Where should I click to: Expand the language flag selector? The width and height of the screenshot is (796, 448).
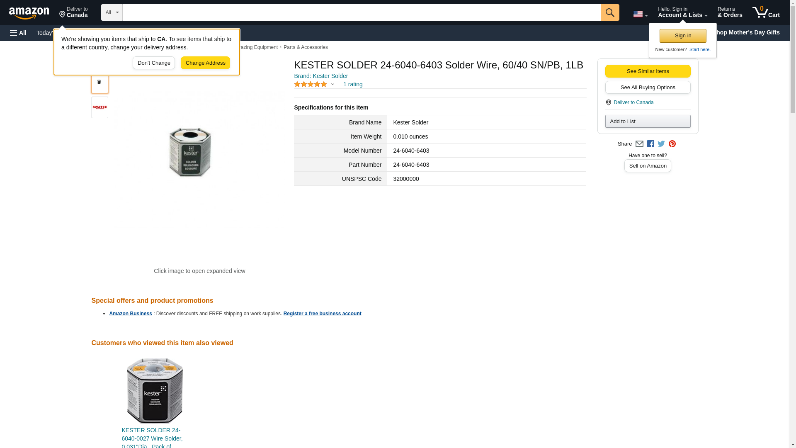coord(640,14)
